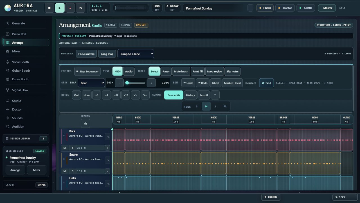Click Undo in the edit toolbar
The image size is (360, 203).
(188, 83)
